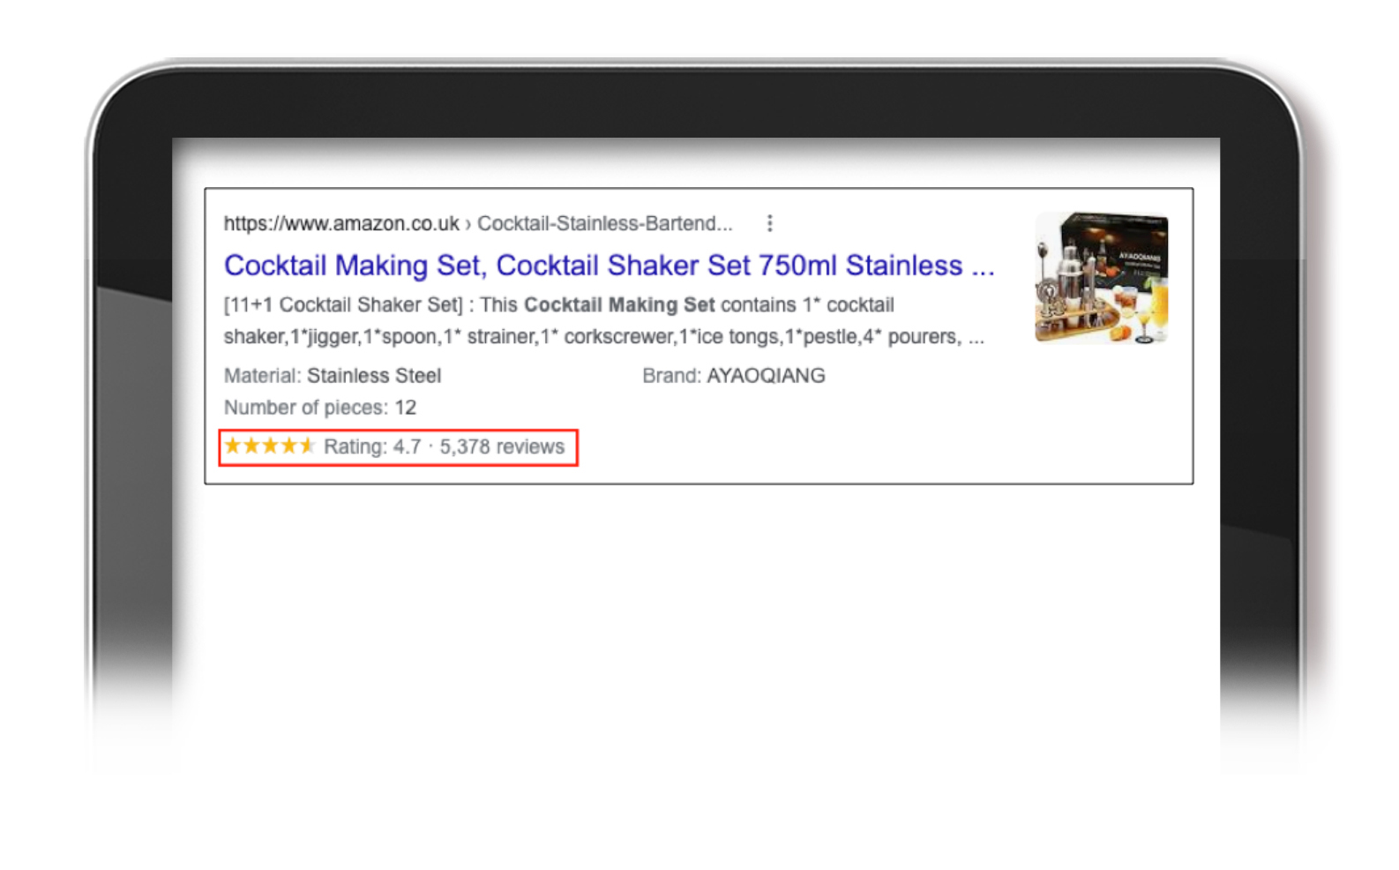Click the AYAOQIANG brand name
Viewport: 1399px width, 870px height.
point(766,376)
